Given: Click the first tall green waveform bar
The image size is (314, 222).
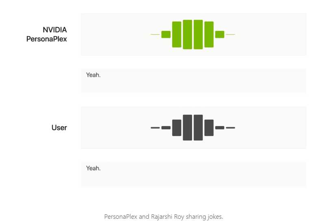Looking at the screenshot, I should (177, 34).
